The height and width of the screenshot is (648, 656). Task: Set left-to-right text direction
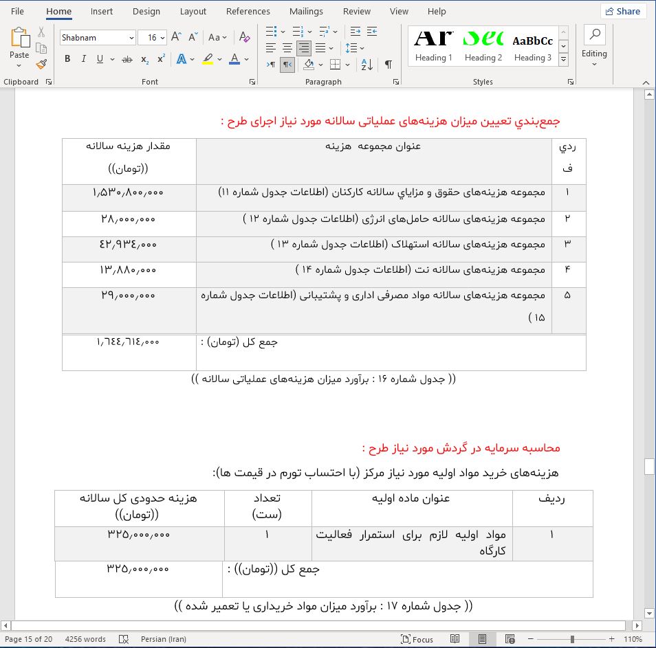point(271,65)
